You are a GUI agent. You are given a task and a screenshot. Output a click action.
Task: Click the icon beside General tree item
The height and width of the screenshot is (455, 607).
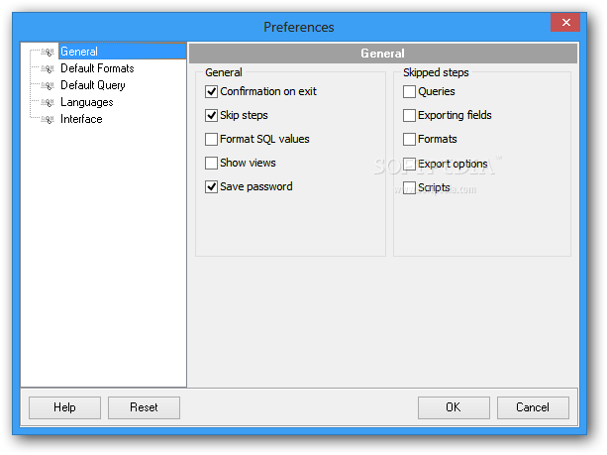[48, 52]
